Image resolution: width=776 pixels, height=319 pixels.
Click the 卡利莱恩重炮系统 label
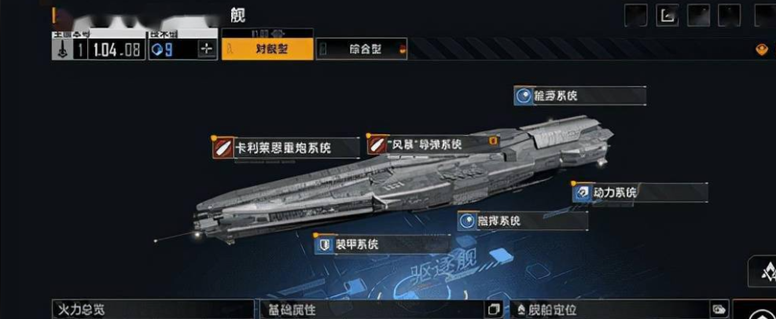point(284,148)
